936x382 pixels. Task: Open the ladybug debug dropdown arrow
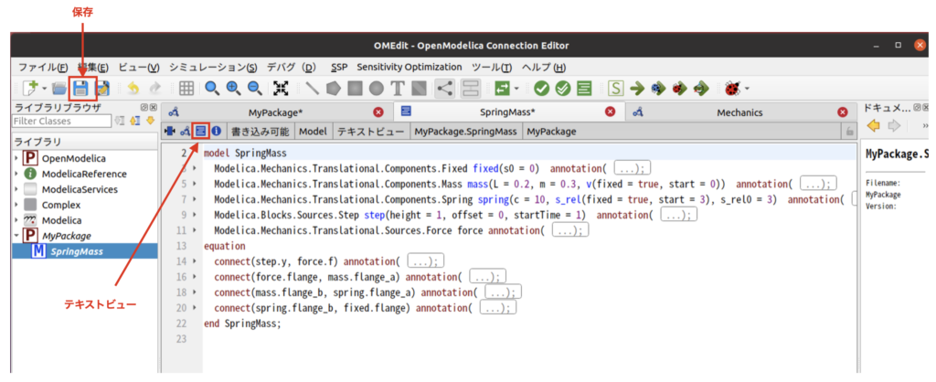coord(746,89)
